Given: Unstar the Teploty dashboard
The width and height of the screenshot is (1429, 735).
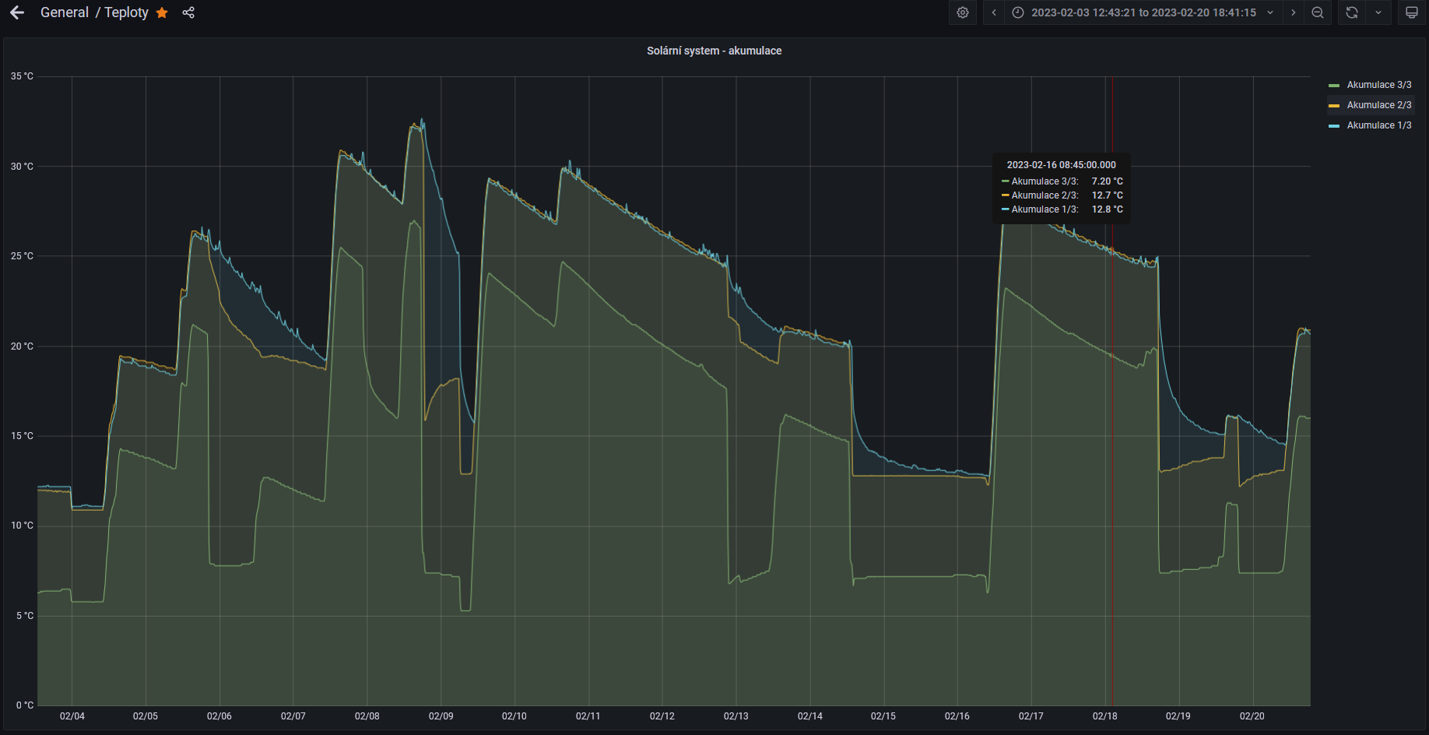Looking at the screenshot, I should (162, 12).
